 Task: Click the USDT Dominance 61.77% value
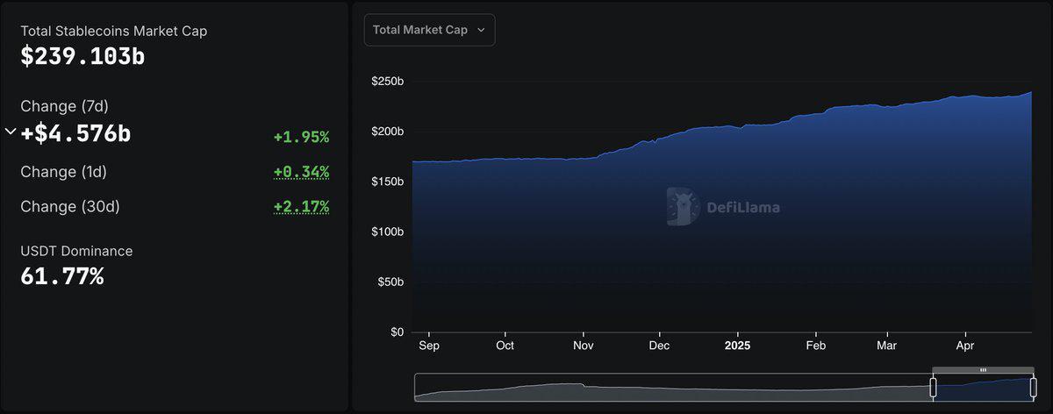point(62,277)
